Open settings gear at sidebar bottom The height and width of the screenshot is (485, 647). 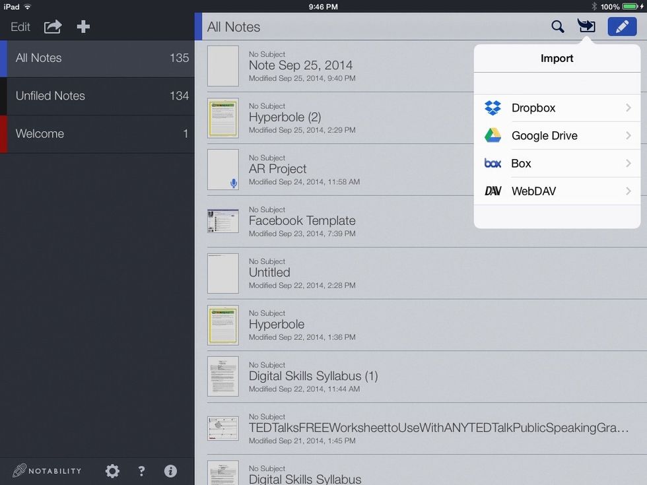pos(112,470)
